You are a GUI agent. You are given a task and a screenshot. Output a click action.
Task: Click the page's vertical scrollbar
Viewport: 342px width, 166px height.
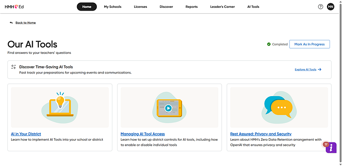(x=340, y=83)
